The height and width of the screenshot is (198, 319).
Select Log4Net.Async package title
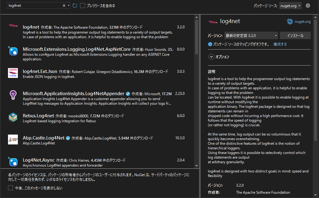39,160
